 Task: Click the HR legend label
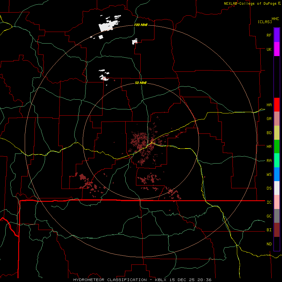pyautogui.click(x=269, y=147)
